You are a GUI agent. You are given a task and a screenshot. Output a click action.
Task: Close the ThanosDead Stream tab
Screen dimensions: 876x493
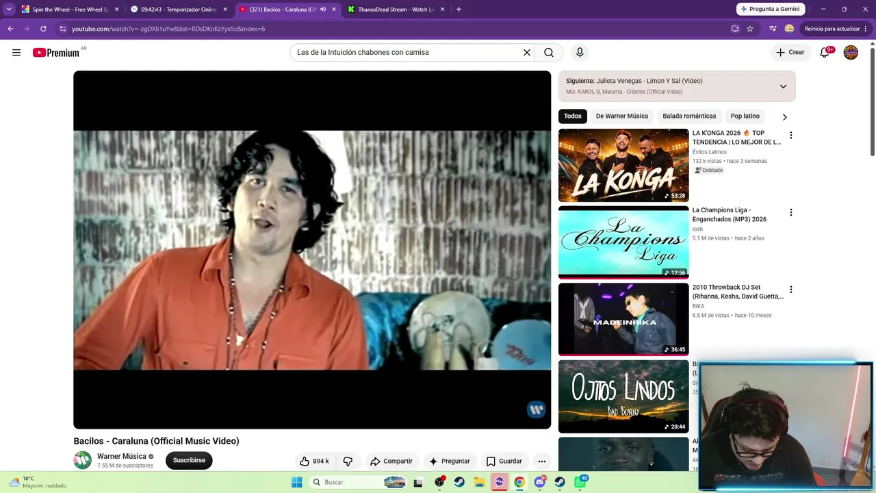[442, 10]
